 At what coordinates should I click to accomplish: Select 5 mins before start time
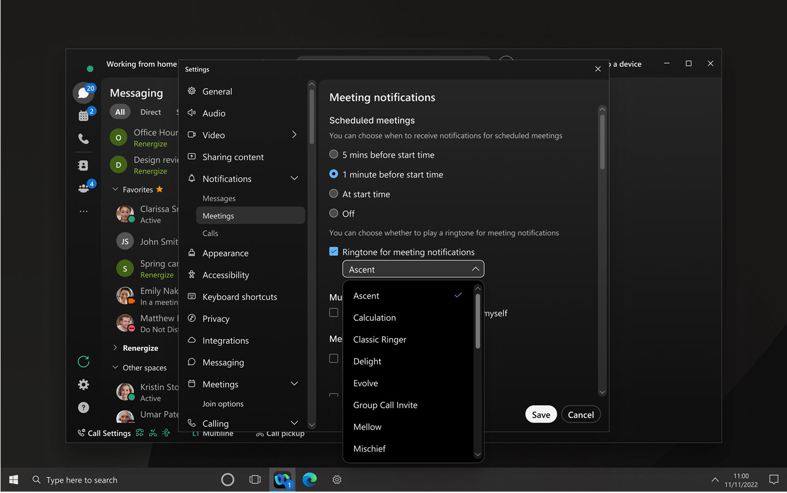point(334,155)
